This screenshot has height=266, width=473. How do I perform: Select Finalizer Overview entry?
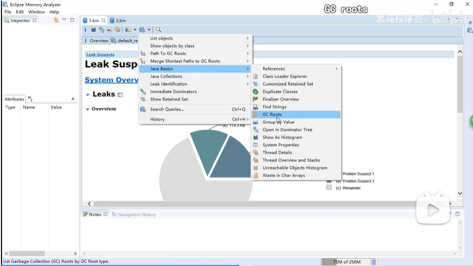click(296, 99)
